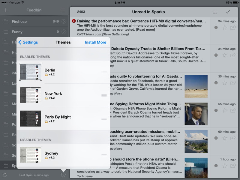This screenshot has width=240, height=180.
Task: Toggle unread dot on Centrance HiFi-M8 article
Action: coord(216,28)
